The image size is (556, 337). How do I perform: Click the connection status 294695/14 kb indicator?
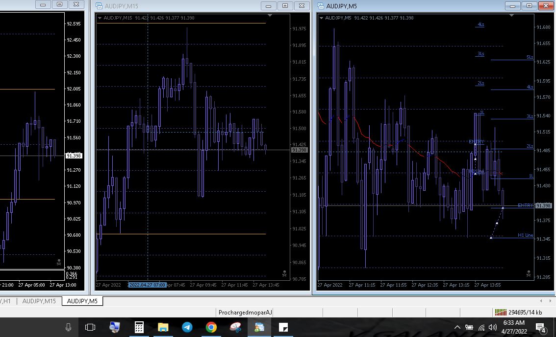tap(519, 313)
